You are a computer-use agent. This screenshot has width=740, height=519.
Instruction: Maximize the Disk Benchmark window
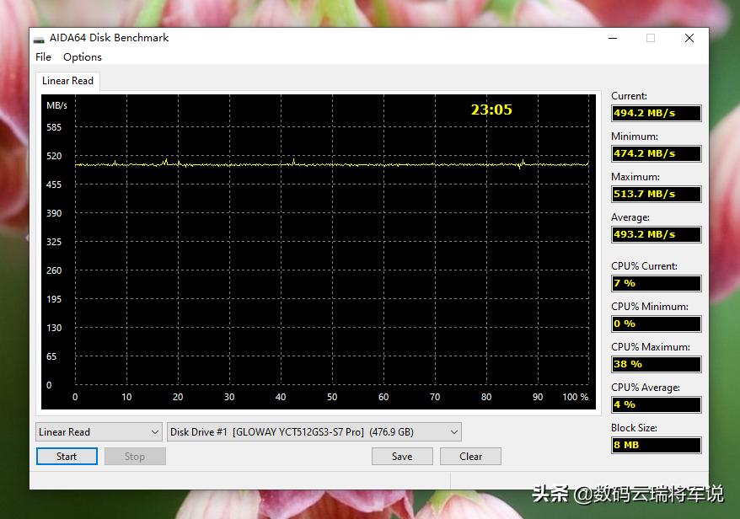[650, 38]
